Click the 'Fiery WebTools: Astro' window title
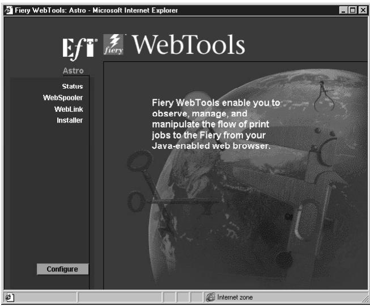370x306 pixels. coord(96,10)
